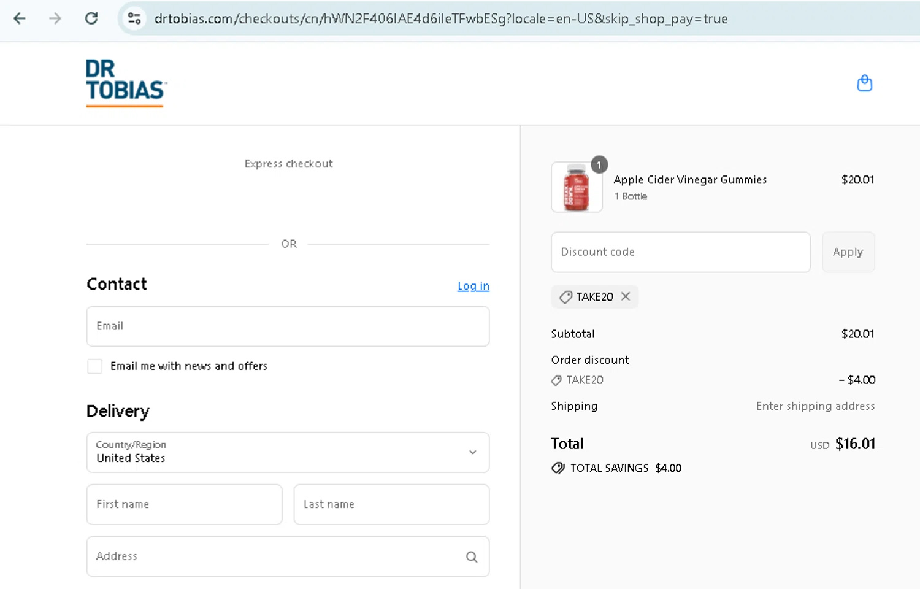Click the Address search magnifier icon
The height and width of the screenshot is (589, 920).
pos(472,557)
